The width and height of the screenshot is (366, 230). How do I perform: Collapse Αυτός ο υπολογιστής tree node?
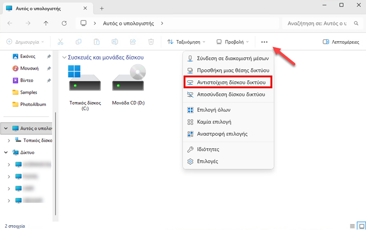[6, 128]
